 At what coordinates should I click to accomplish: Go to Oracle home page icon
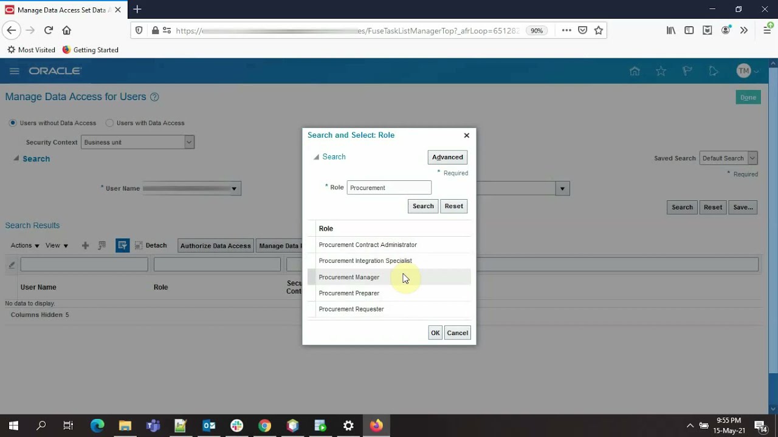(635, 71)
